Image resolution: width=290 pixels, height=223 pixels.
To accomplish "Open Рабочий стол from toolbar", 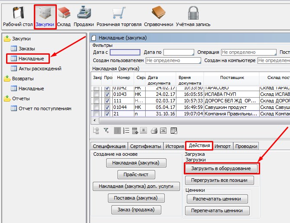I will pyautogui.click(x=17, y=16).
